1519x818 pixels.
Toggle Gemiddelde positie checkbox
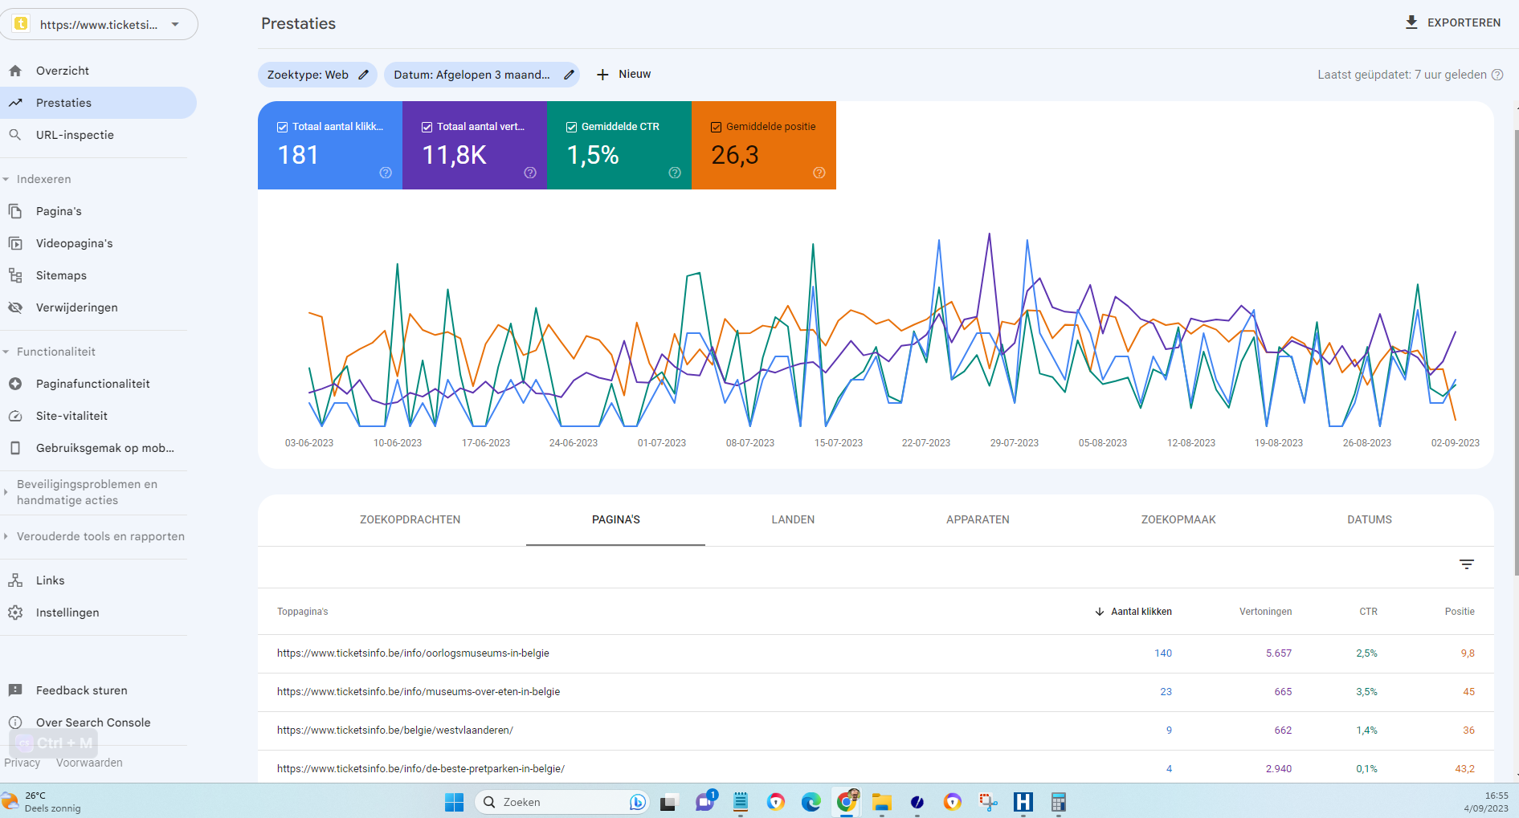[x=716, y=127]
